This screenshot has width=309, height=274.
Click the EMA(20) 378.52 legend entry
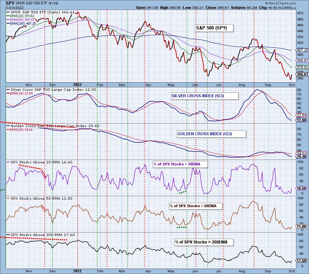pos(20,16)
